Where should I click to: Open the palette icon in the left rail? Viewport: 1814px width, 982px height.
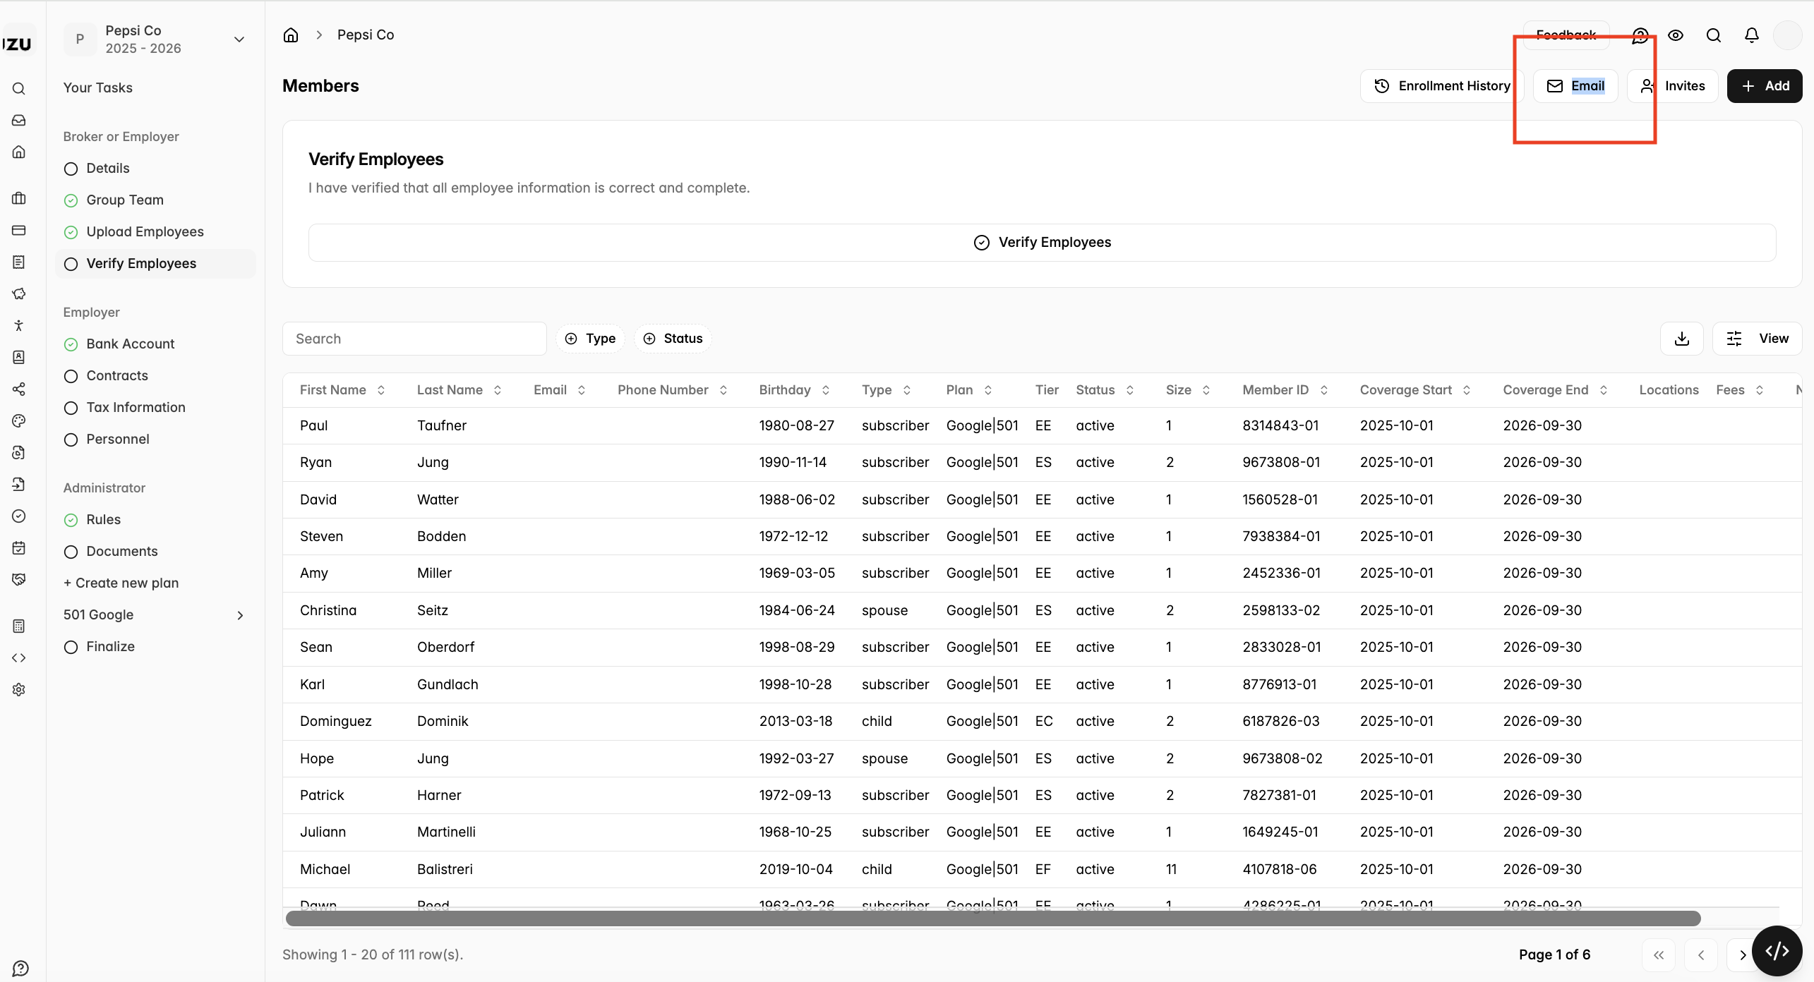(x=19, y=420)
